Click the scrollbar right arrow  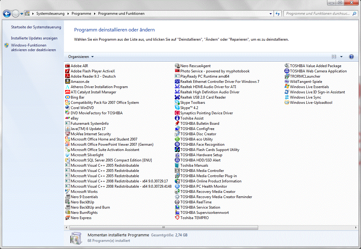coord(356,228)
